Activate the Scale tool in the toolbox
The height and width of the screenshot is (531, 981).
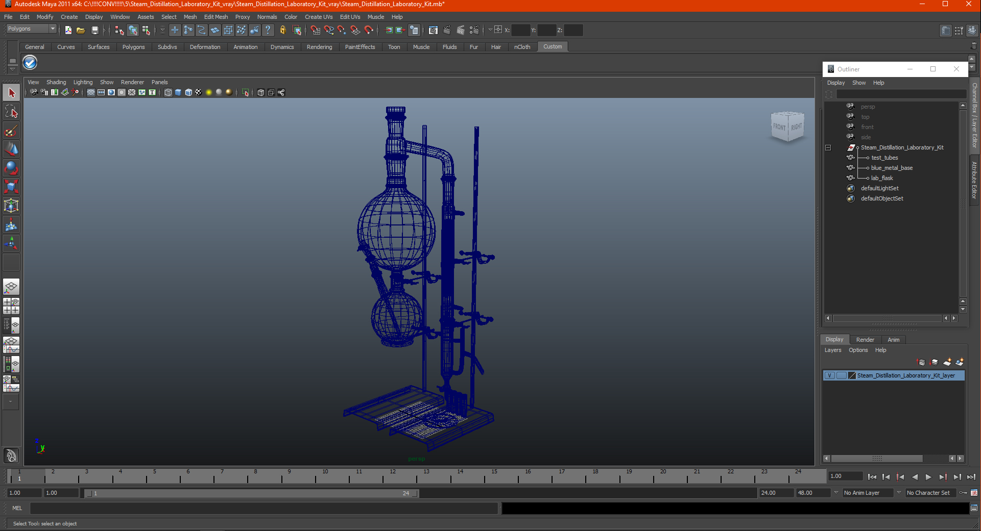tap(11, 187)
